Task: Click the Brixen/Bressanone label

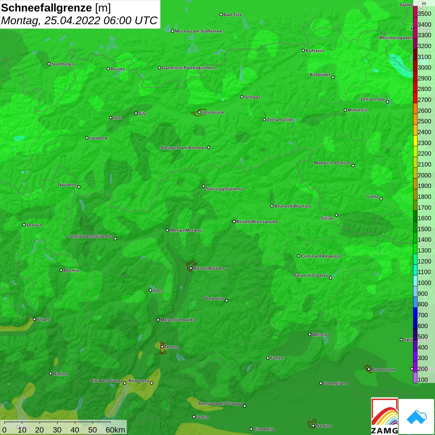Action: 257,222
